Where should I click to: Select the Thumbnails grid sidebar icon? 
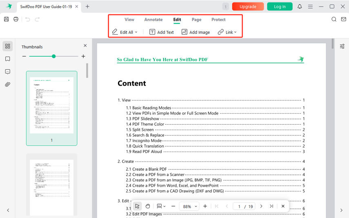click(8, 46)
